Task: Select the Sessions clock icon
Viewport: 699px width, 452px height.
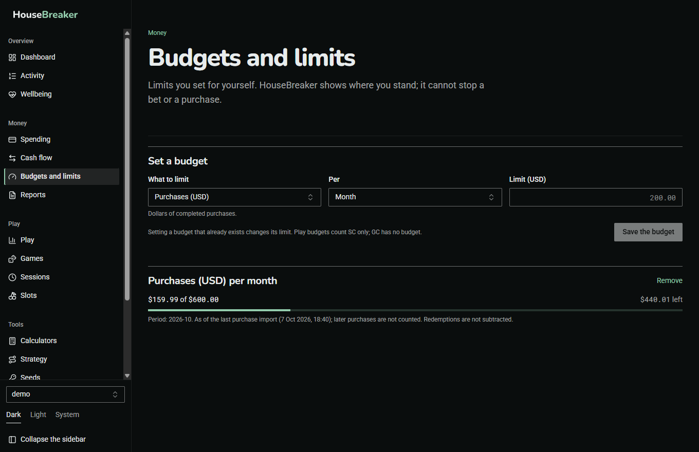Action: (12, 277)
